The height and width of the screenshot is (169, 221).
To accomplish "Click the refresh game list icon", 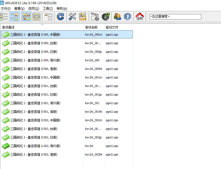I will click(60, 17).
